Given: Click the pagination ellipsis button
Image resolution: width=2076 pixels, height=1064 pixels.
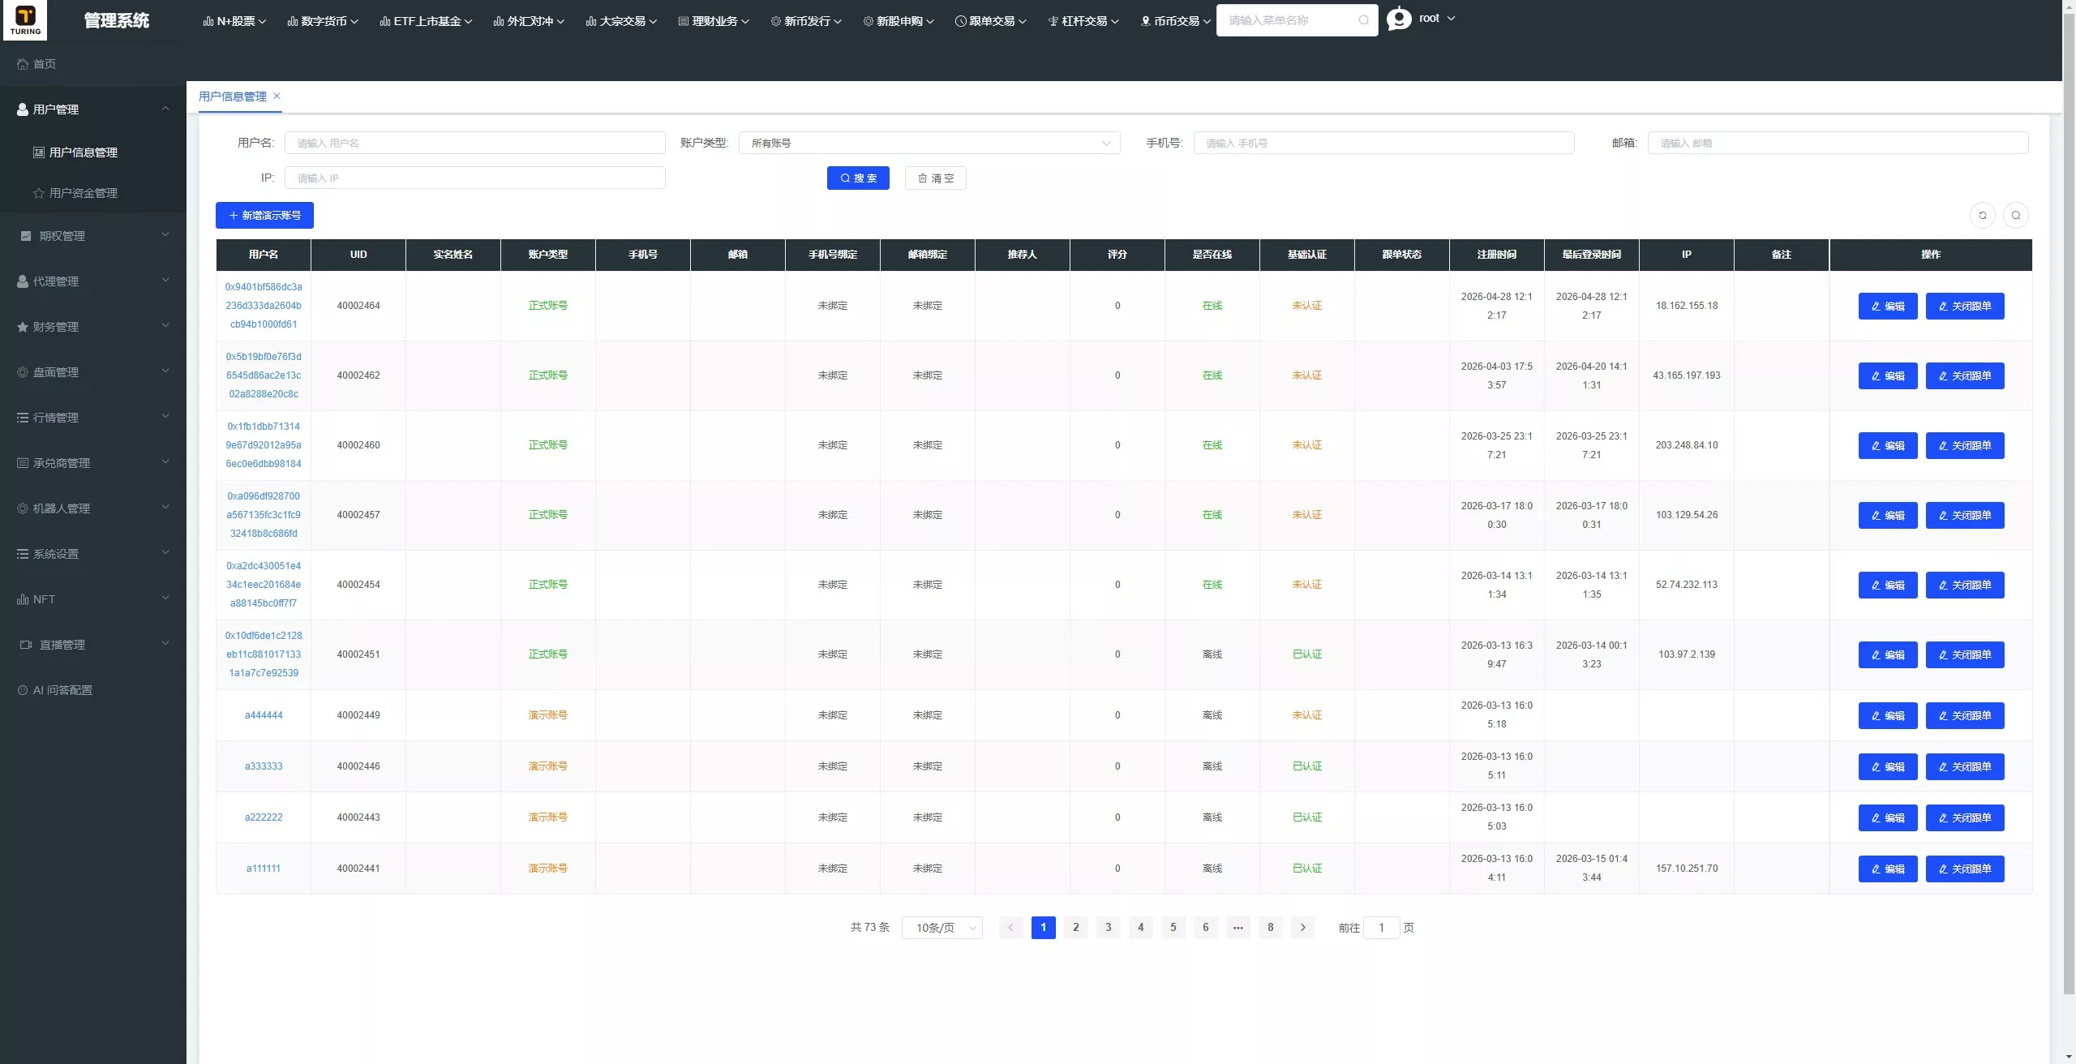Looking at the screenshot, I should [1238, 927].
